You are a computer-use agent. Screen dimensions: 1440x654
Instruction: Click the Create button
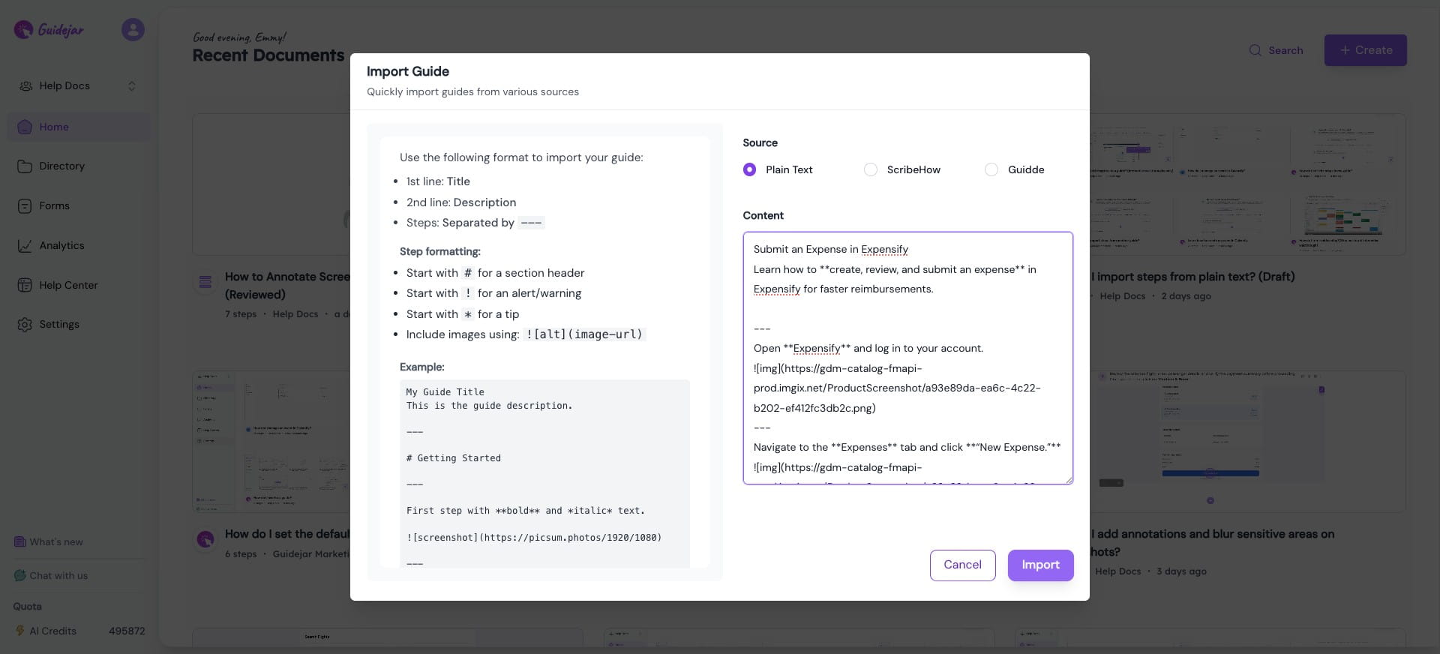tap(1365, 50)
